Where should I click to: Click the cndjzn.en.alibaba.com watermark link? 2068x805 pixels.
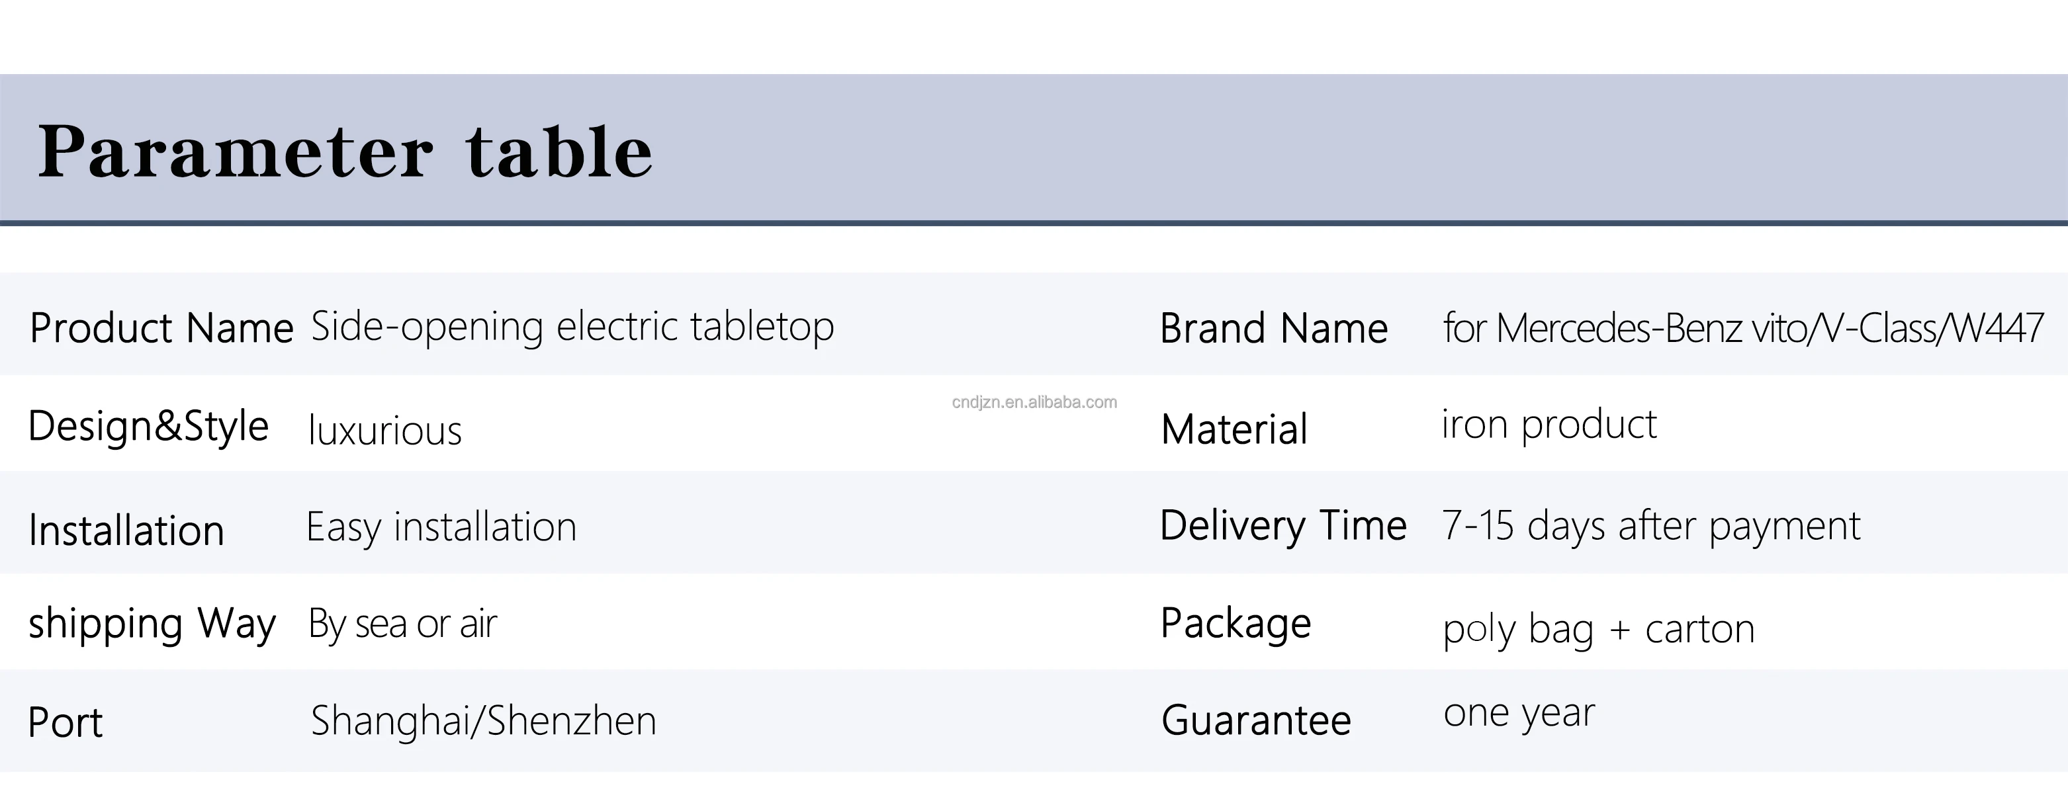click(1034, 402)
